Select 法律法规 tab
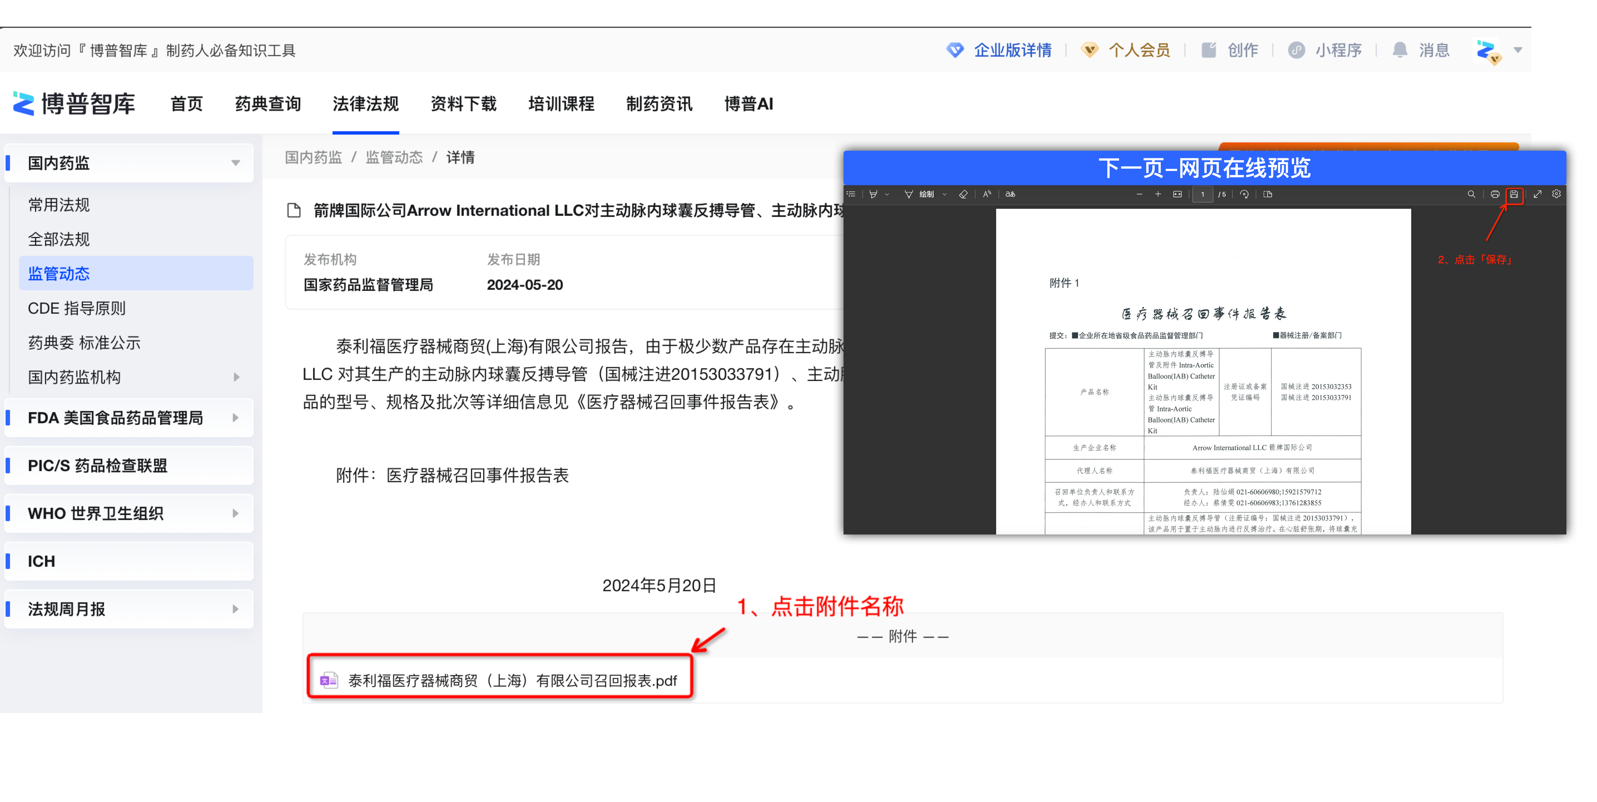 tap(366, 103)
